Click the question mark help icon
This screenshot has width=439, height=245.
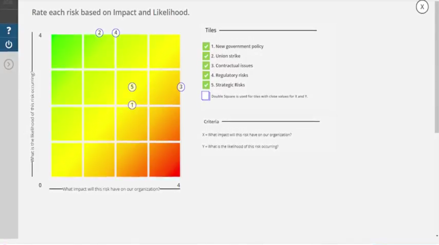9,31
